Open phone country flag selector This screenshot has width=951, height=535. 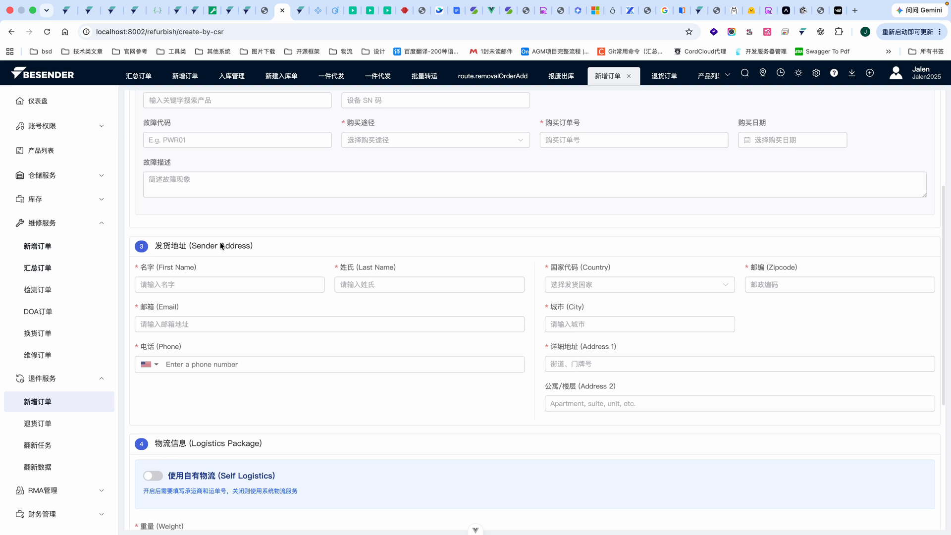coord(150,365)
